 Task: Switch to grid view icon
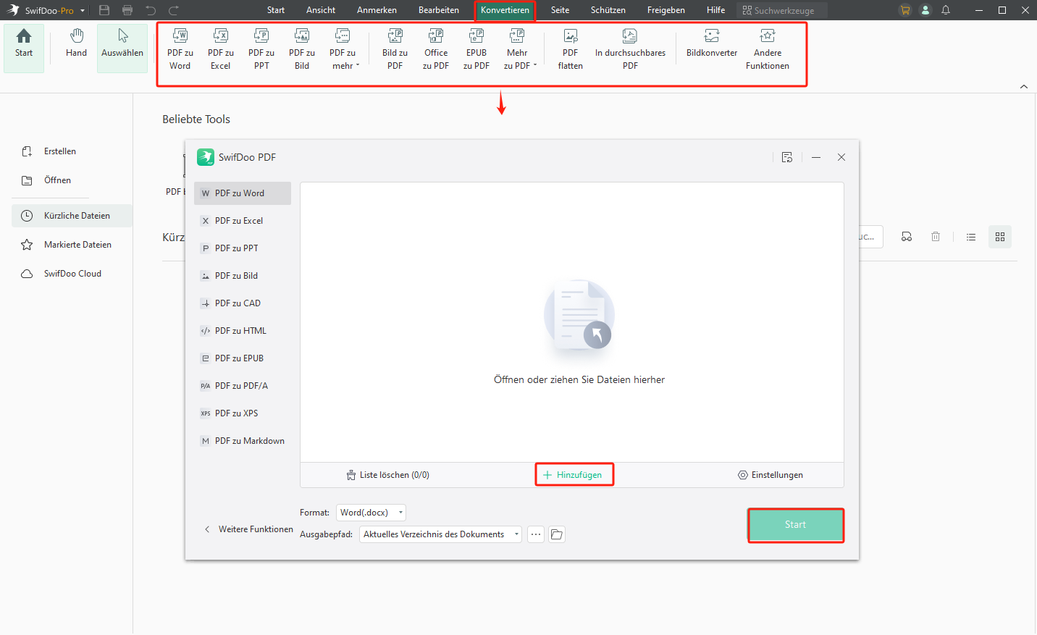click(1000, 237)
